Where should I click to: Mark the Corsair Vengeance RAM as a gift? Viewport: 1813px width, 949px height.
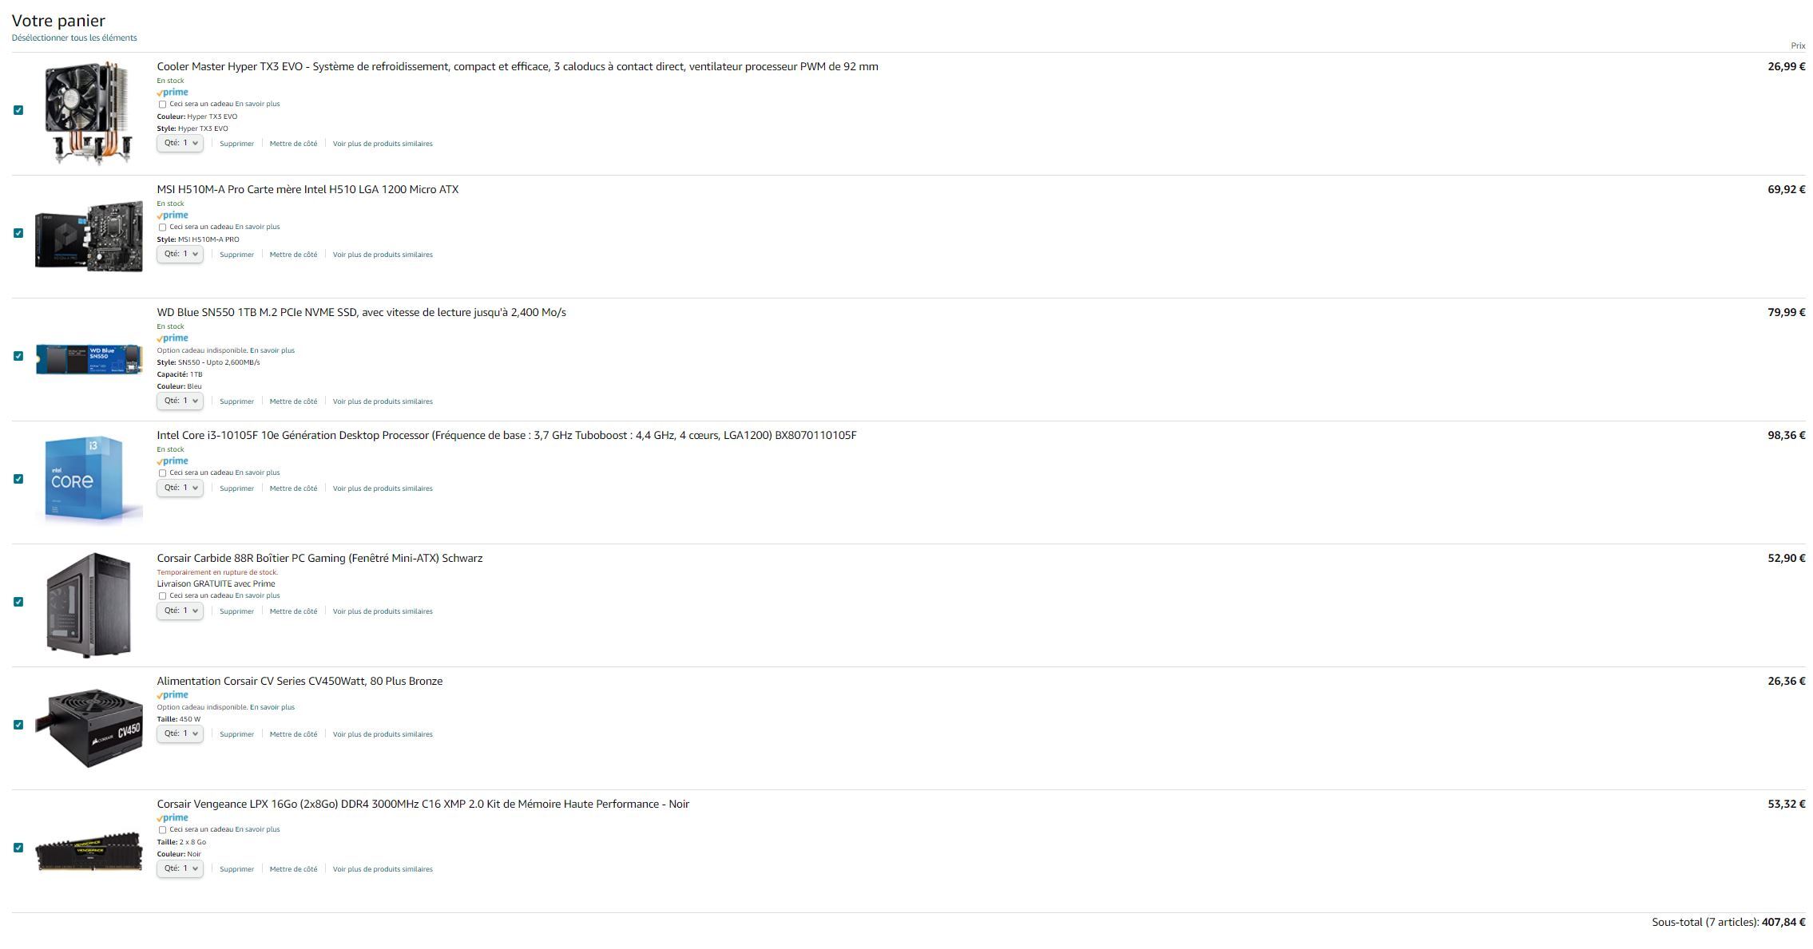(x=162, y=830)
